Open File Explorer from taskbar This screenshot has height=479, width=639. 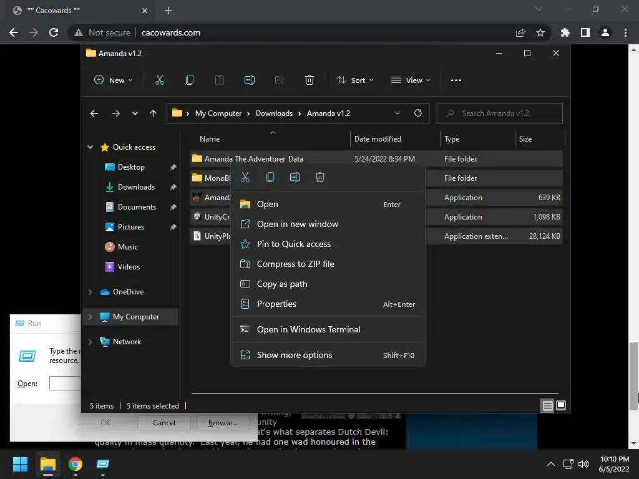coord(47,464)
